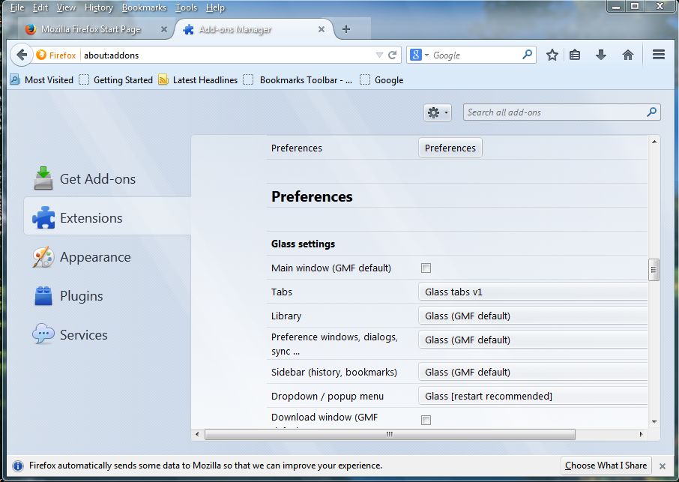Click the Glass settings heading

click(303, 244)
